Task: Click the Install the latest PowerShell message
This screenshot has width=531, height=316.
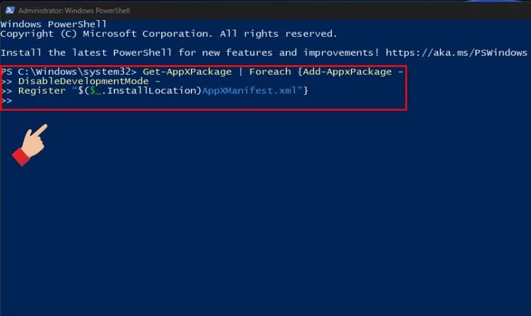Action: [x=190, y=53]
